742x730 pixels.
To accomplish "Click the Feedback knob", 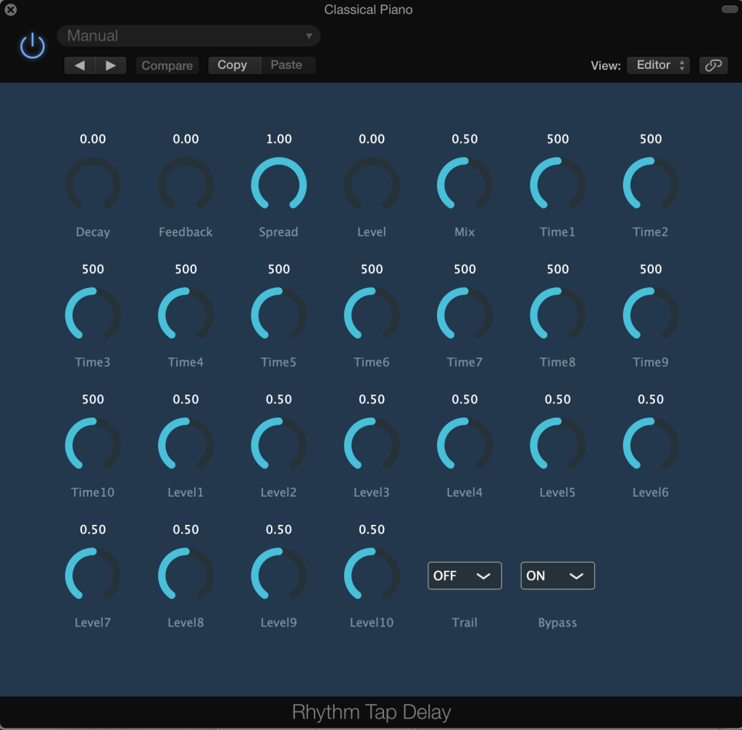I will (x=185, y=185).
